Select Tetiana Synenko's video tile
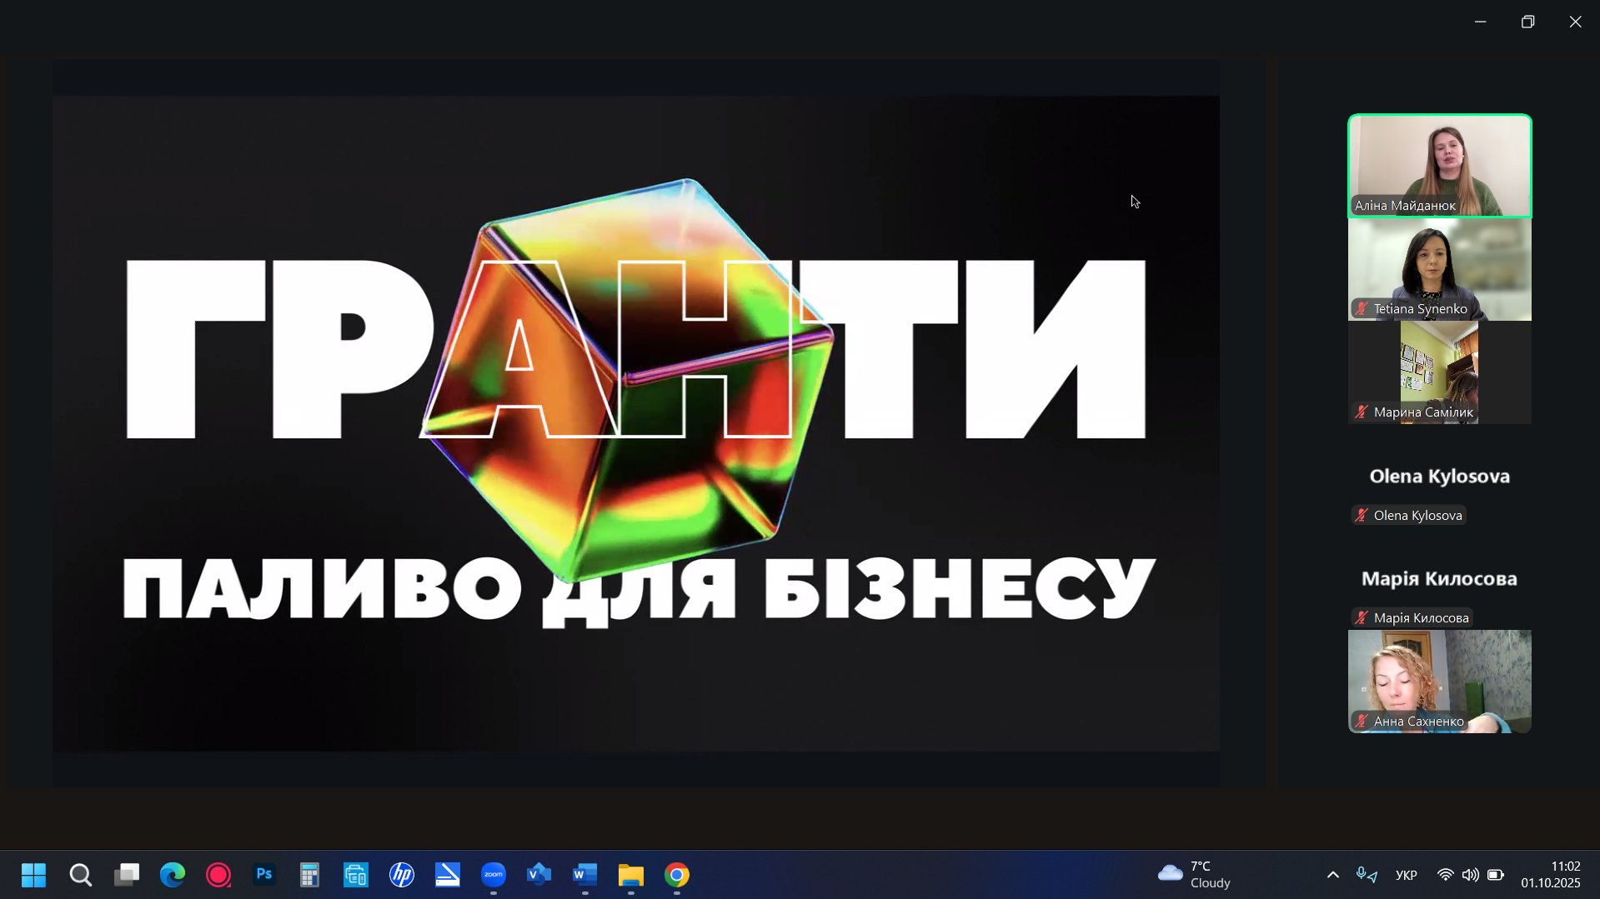The width and height of the screenshot is (1600, 899). click(1439, 268)
